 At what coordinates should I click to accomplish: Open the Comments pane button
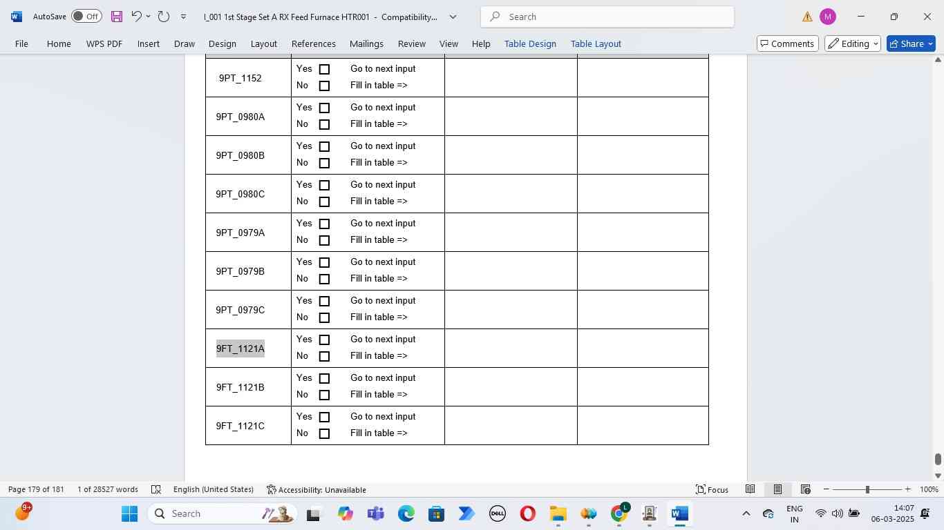pyautogui.click(x=786, y=43)
